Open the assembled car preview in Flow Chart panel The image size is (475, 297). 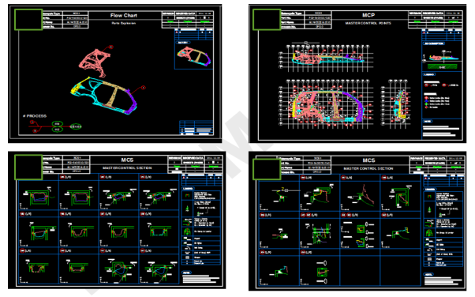194,56
